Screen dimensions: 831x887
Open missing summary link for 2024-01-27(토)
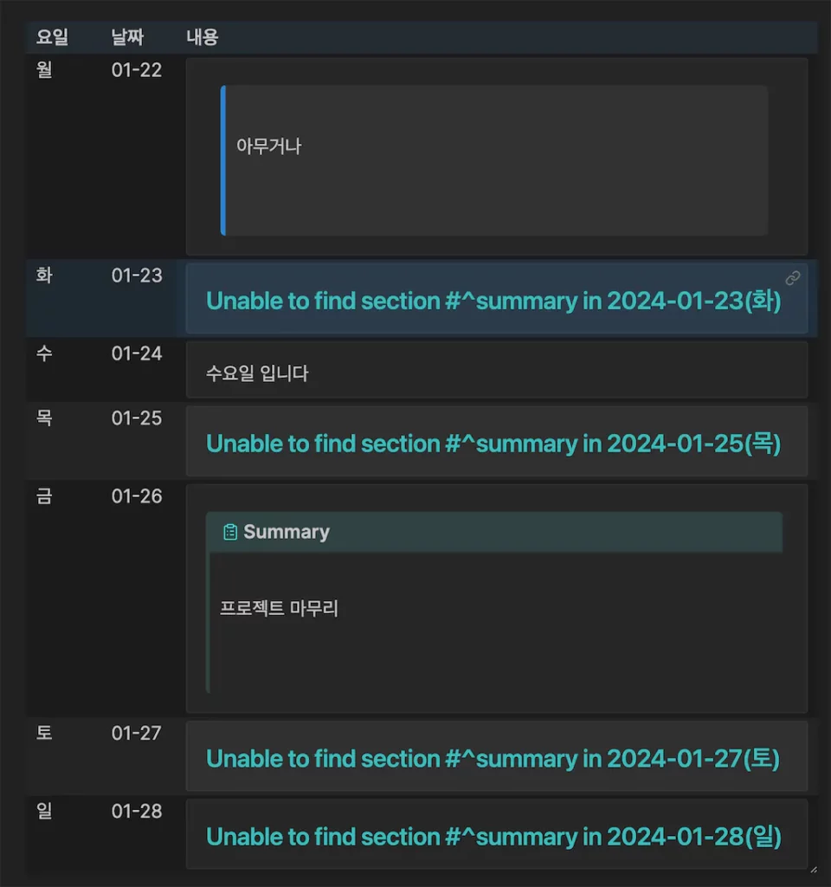[493, 759]
